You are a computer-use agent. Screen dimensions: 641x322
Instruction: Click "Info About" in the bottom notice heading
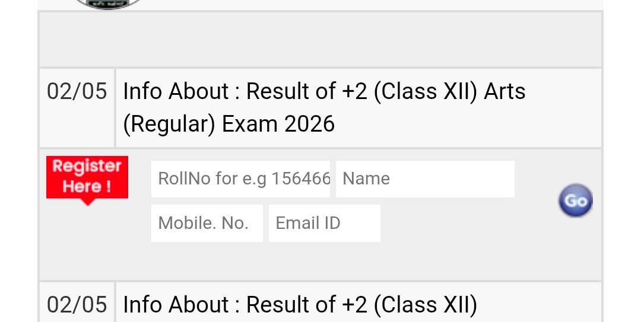point(176,305)
